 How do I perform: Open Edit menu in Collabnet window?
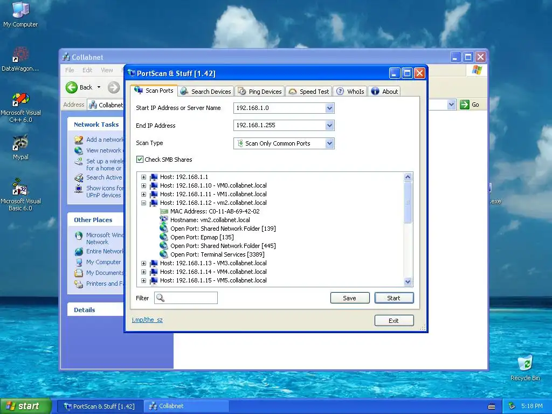pyautogui.click(x=87, y=70)
